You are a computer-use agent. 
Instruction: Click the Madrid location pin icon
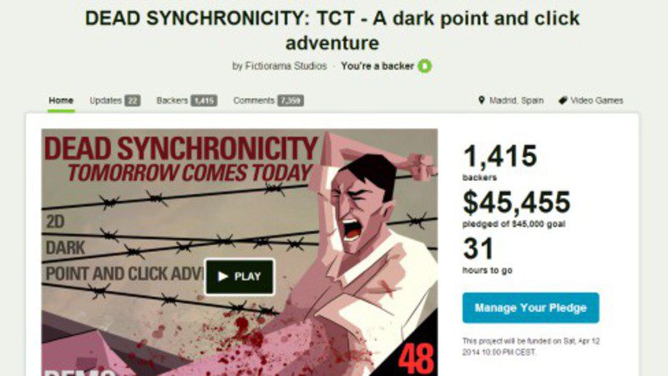(482, 100)
